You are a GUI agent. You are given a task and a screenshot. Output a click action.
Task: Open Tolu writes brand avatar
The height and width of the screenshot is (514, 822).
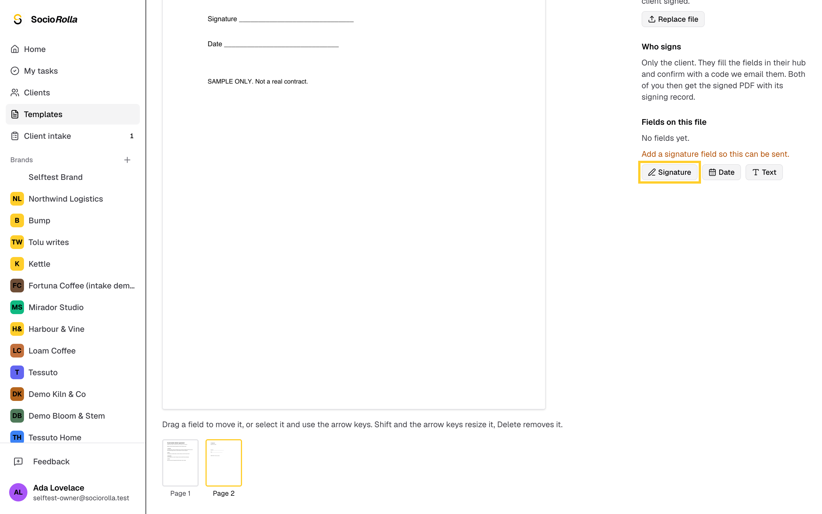tap(17, 242)
